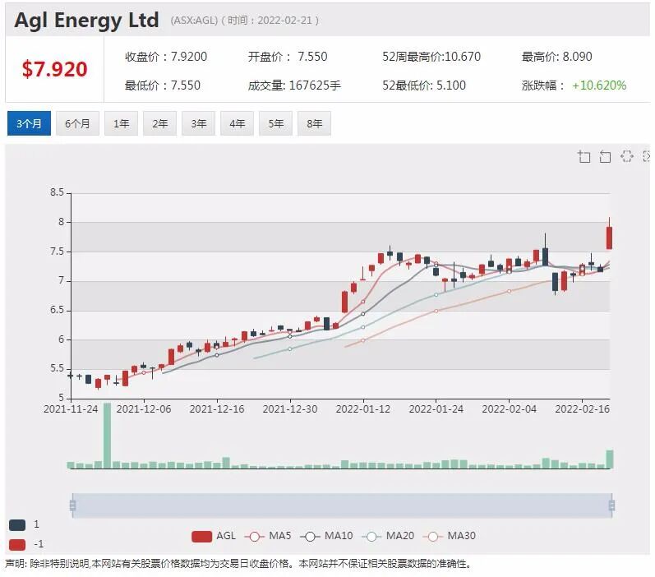Click the ASX:AGL ticker text
The image size is (655, 577).
click(x=194, y=21)
